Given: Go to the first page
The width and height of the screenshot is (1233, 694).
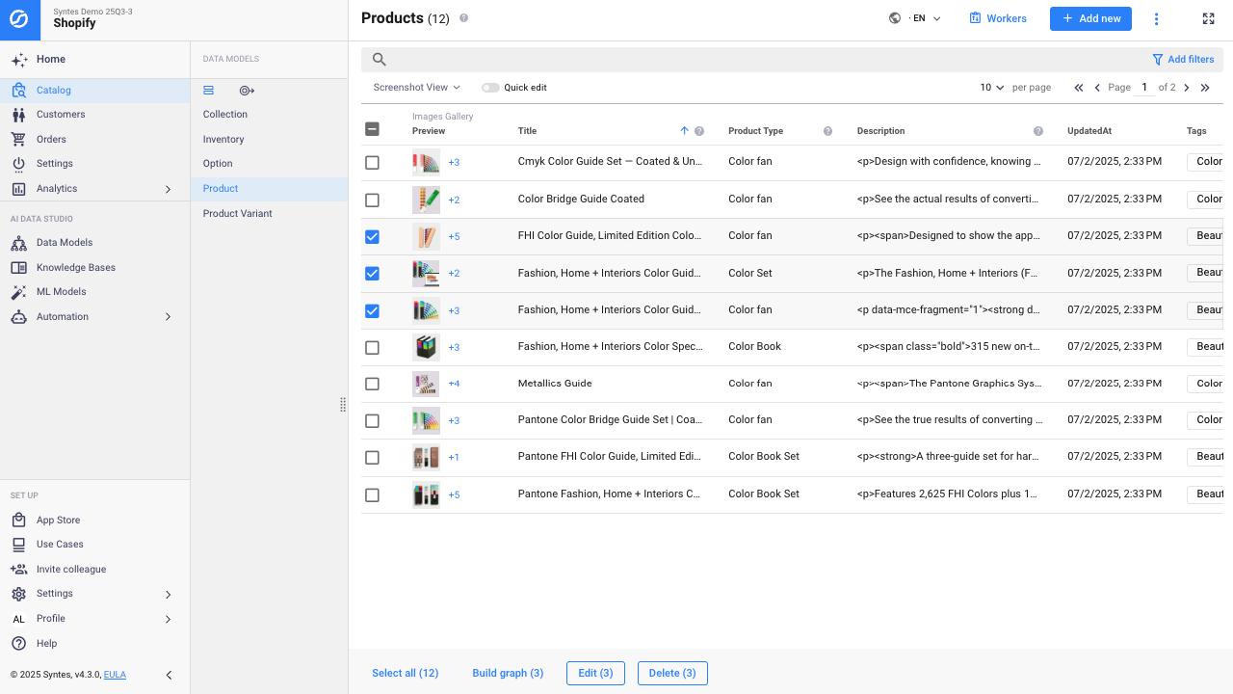Looking at the screenshot, I should (x=1079, y=88).
